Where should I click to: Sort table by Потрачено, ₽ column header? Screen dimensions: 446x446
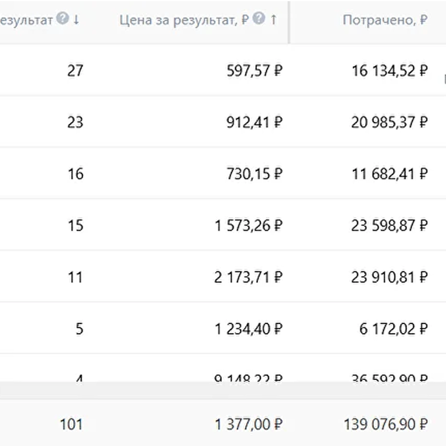(x=385, y=20)
